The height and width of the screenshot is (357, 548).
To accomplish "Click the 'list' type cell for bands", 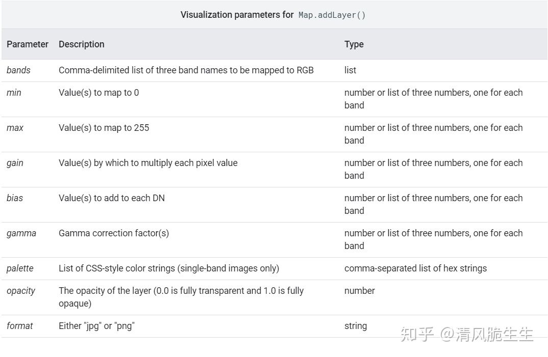I will (x=350, y=70).
